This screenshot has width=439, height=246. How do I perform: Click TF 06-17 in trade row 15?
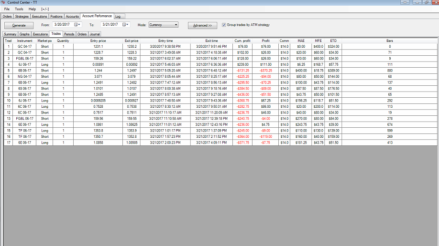pos(25,131)
